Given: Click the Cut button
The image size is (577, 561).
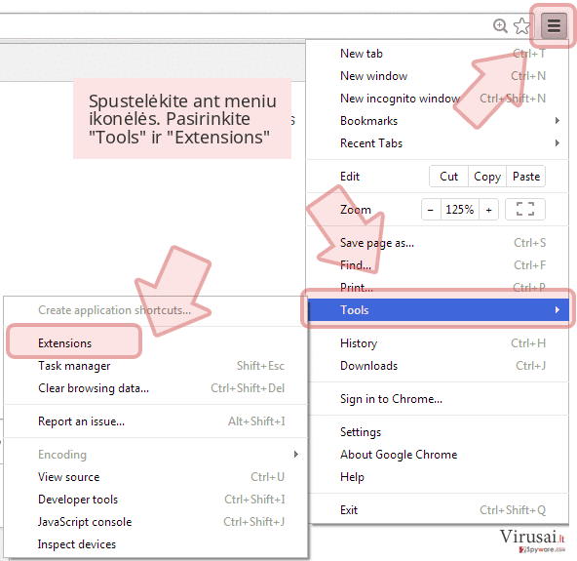Looking at the screenshot, I should 449,177.
